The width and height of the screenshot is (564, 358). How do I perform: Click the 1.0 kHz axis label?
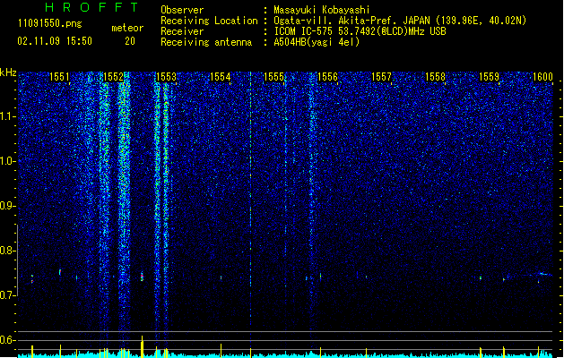coord(8,162)
